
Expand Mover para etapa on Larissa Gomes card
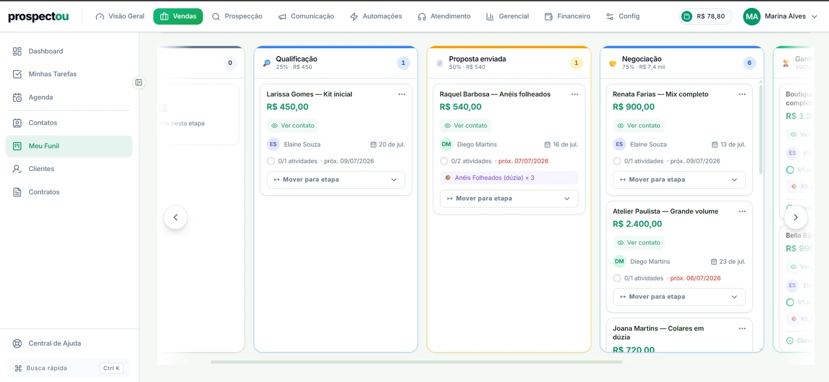[x=336, y=180]
